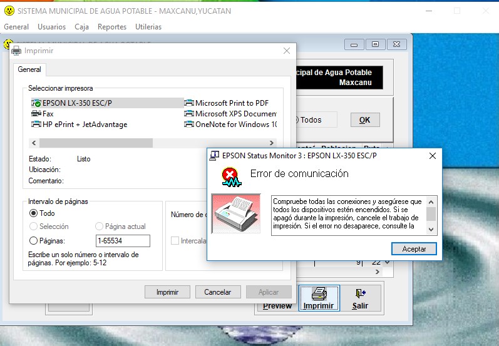Click right arrow of background grid scrollbar

(x=378, y=272)
